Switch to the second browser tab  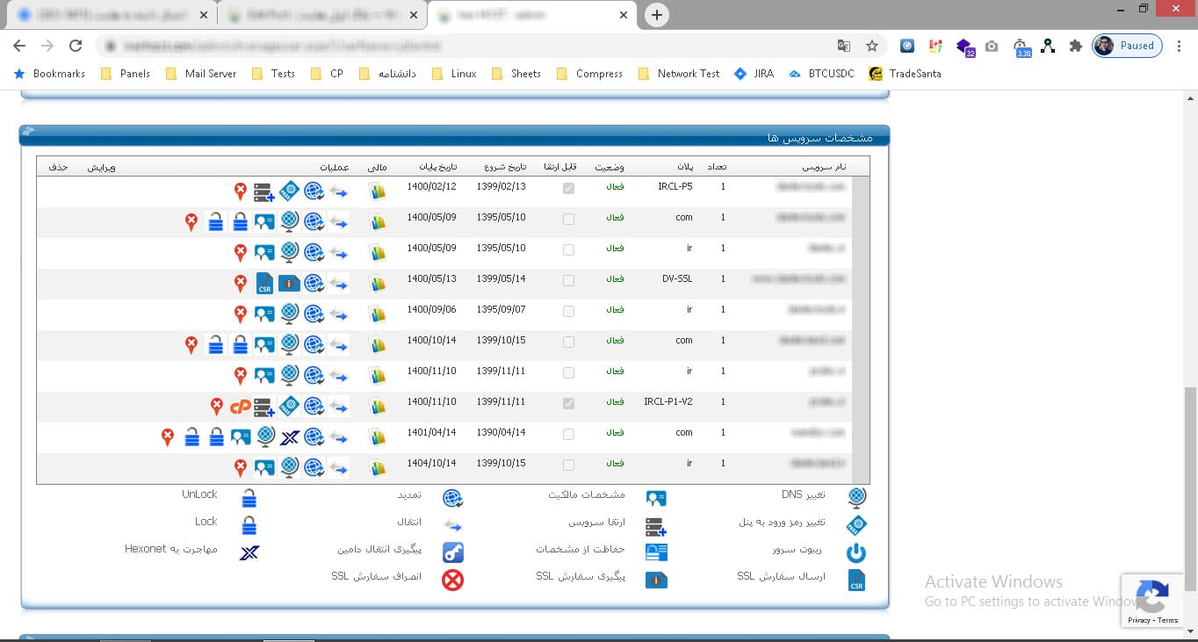point(321,15)
